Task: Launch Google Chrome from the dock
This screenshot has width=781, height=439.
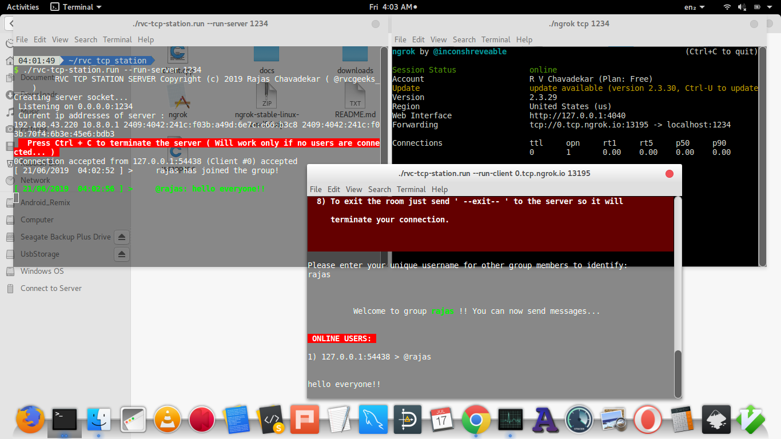Action: coord(476,420)
